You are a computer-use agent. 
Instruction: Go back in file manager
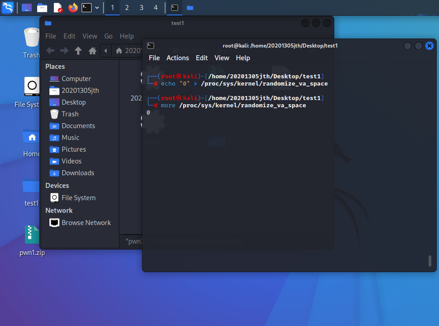pyautogui.click(x=50, y=51)
